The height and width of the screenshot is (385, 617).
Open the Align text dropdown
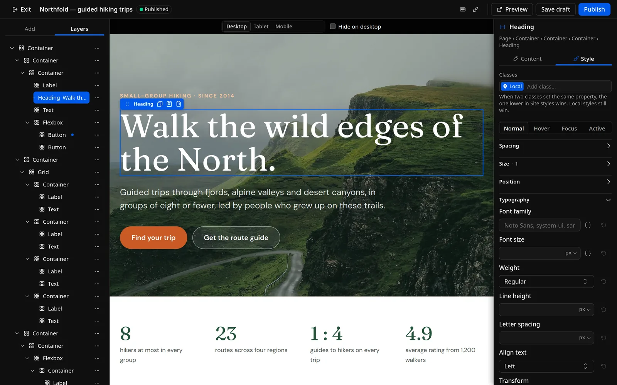[546, 366]
